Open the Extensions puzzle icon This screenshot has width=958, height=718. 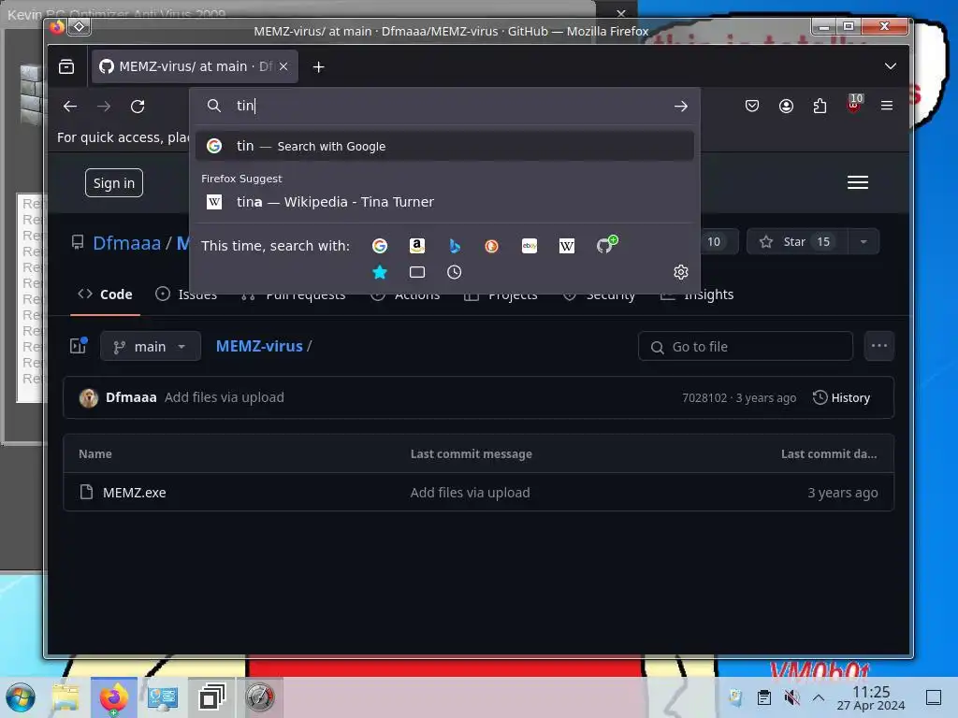[x=820, y=107]
